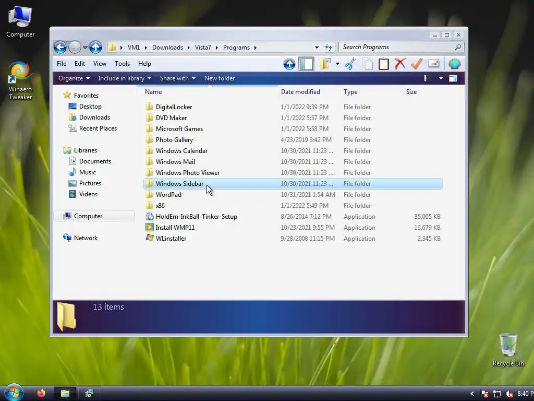Select Music library in the navigation pane
The image size is (534, 401).
[x=87, y=172]
